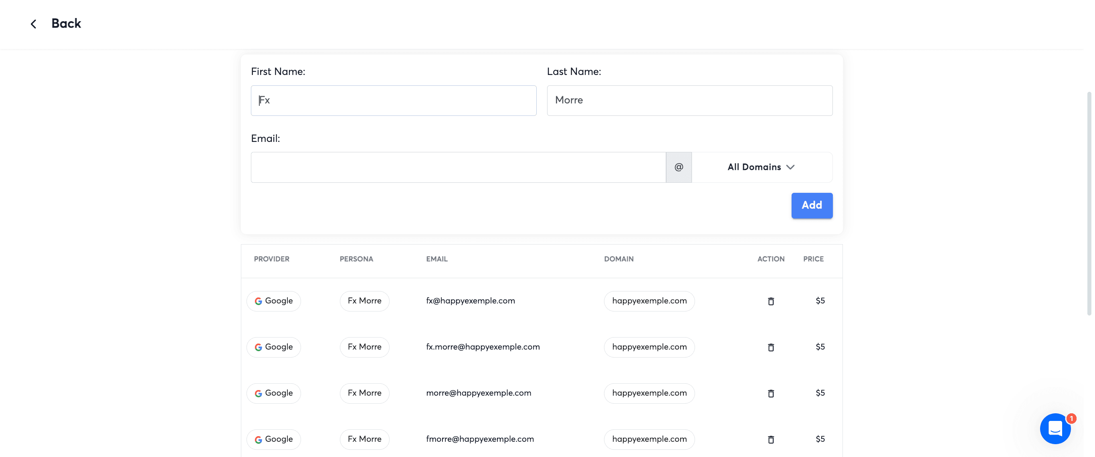
Task: Delete the fx@happyexemple.com row via its trash icon
Action: [x=771, y=301]
